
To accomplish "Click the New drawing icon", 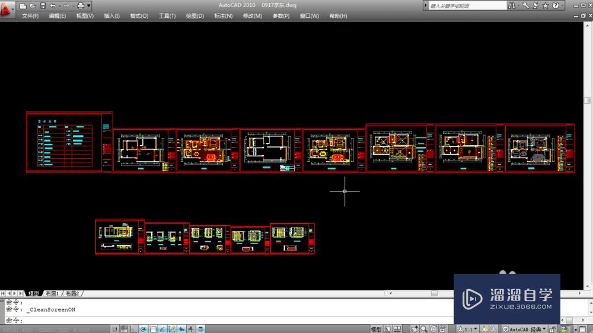I will click(23, 6).
